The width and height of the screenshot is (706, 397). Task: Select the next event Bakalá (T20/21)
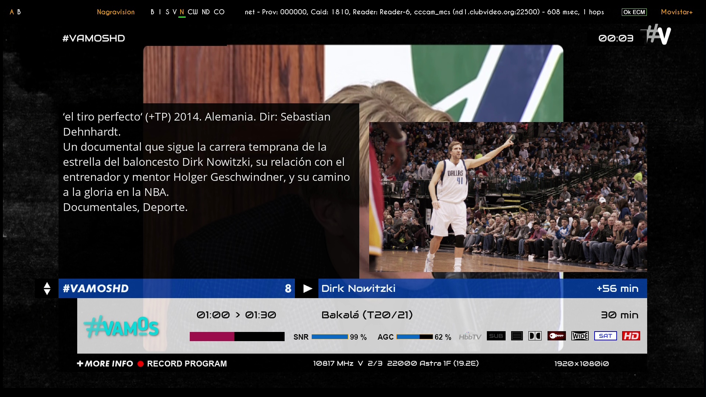click(367, 315)
